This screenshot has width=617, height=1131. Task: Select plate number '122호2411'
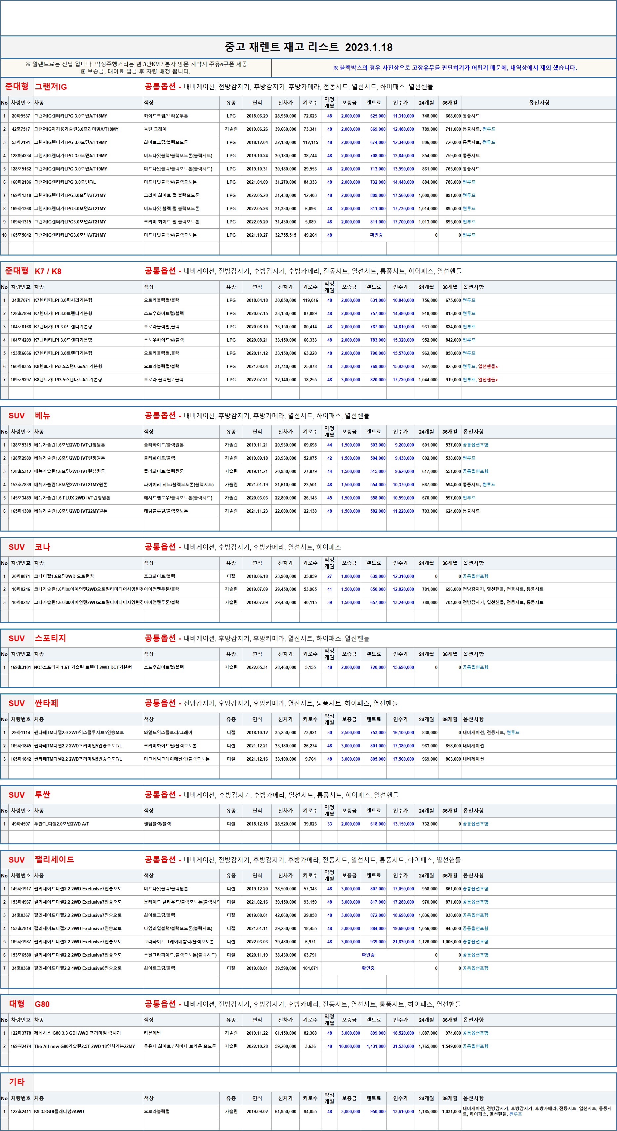pos(21,1111)
